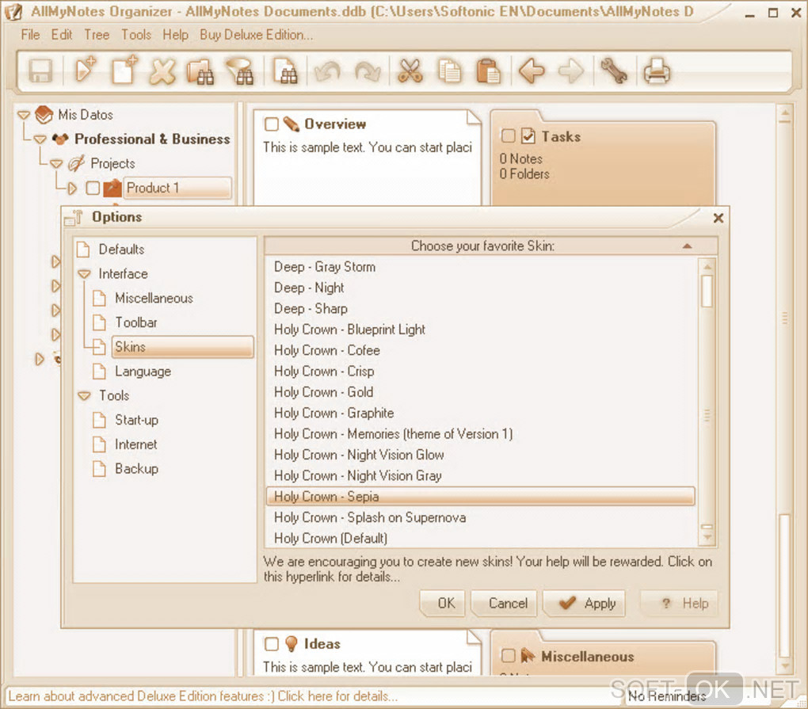Toggle the Miscellaneous folder checkbox
808x709 pixels.
(x=508, y=656)
